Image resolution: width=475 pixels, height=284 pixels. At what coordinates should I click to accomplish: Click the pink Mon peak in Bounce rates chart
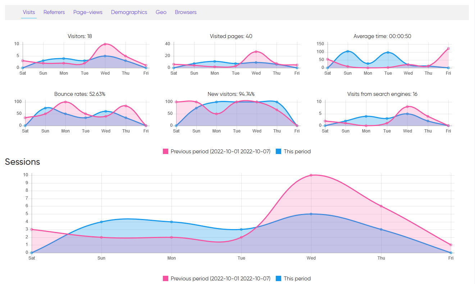tap(65, 102)
